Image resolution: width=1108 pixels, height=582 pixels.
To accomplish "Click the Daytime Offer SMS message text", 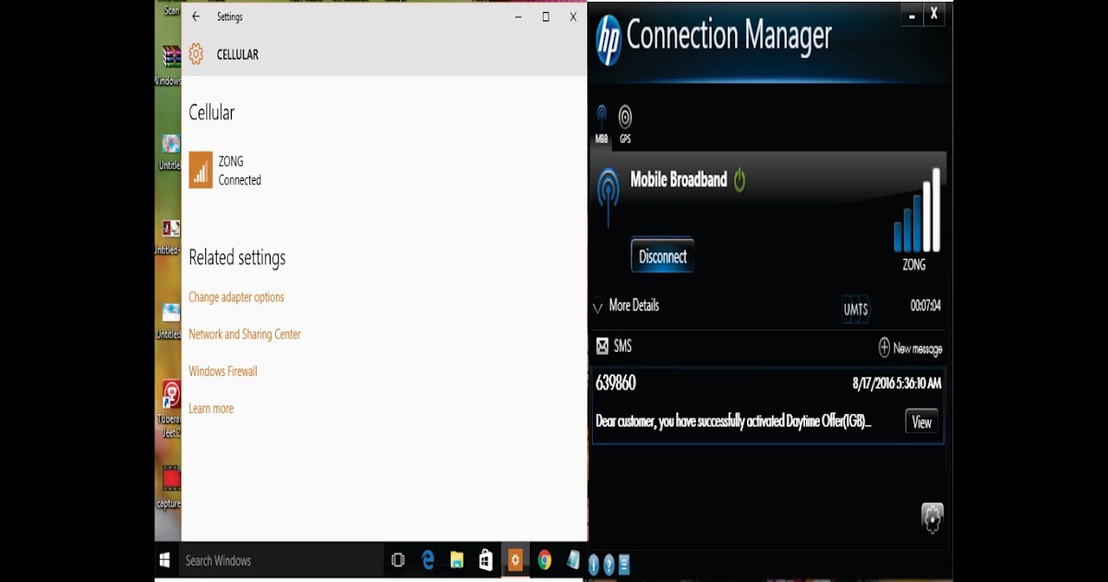I will pos(733,422).
